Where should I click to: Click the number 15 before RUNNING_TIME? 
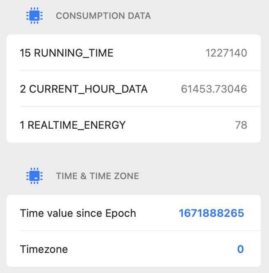tap(25, 53)
